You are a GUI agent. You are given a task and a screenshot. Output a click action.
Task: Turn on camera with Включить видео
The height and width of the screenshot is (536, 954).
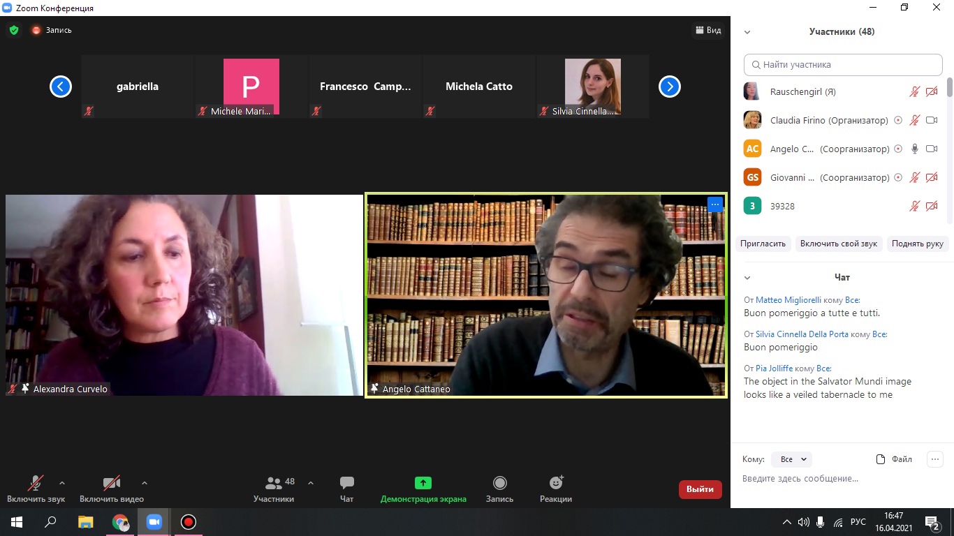pos(112,483)
